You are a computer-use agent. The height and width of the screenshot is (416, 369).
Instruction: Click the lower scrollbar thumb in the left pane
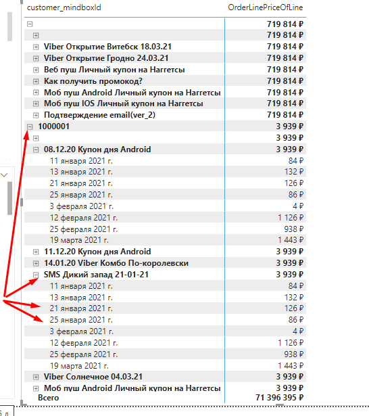[x=10, y=198]
